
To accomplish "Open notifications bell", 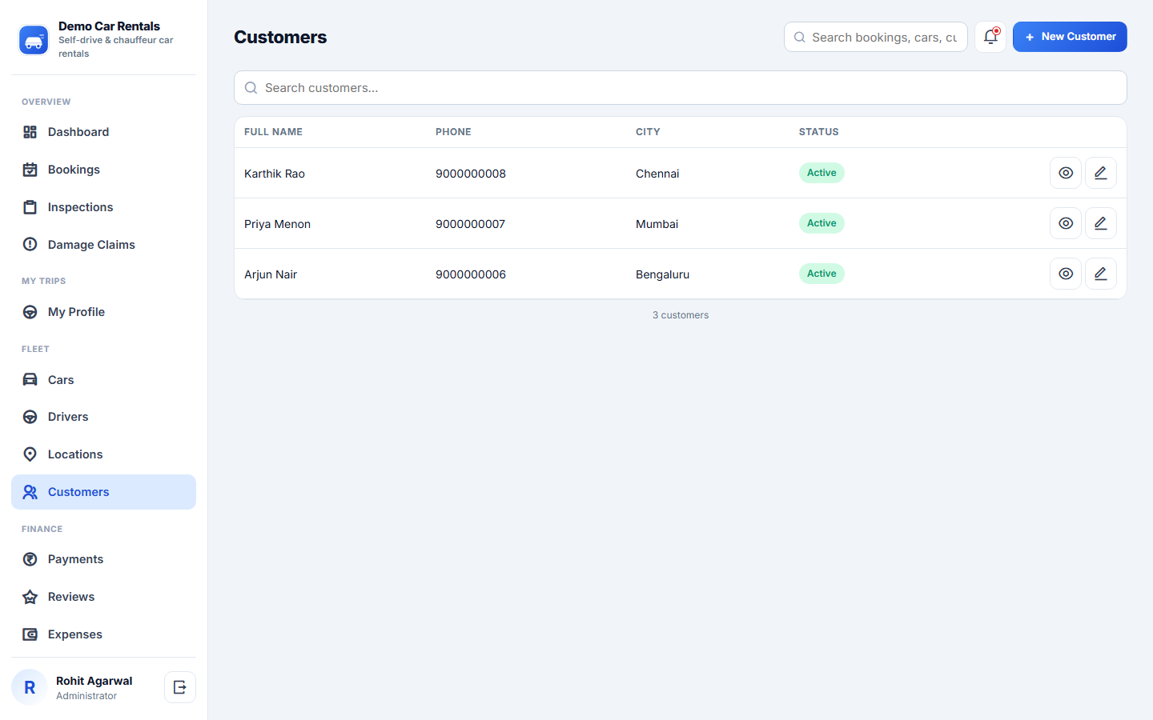I will point(990,37).
